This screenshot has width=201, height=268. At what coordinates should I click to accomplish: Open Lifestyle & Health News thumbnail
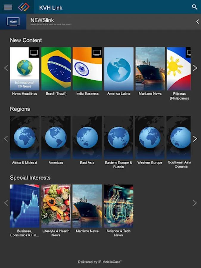[x=56, y=206]
